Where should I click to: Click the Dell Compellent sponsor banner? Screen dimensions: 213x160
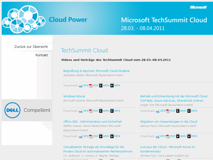click(x=27, y=110)
